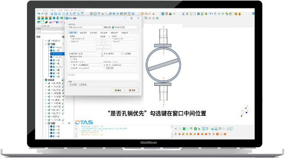The image size is (287, 161).
Task: Click the green pyramid icon in the toolbar
Action: click(x=170, y=14)
